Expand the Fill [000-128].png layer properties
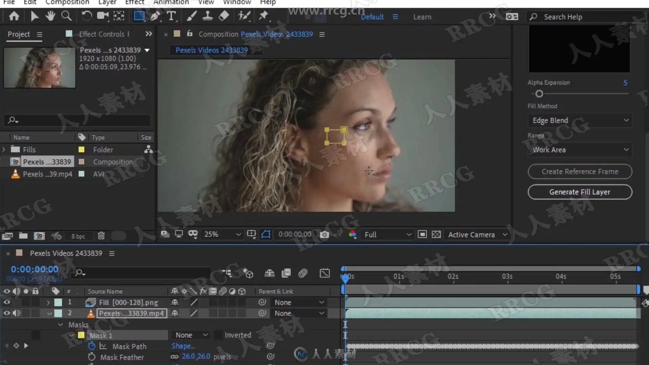 (48, 302)
